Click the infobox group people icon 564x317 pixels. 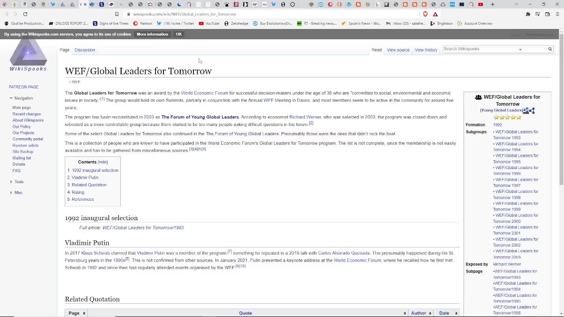click(x=478, y=97)
